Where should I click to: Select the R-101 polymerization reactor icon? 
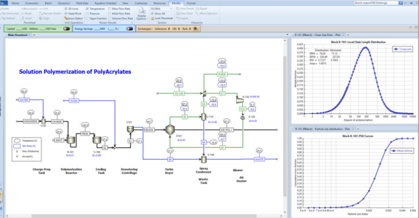[71, 140]
